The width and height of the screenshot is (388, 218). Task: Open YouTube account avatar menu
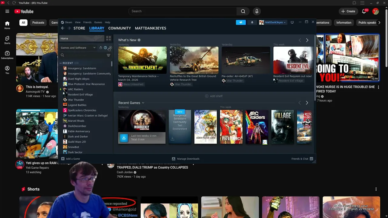tap(376, 11)
